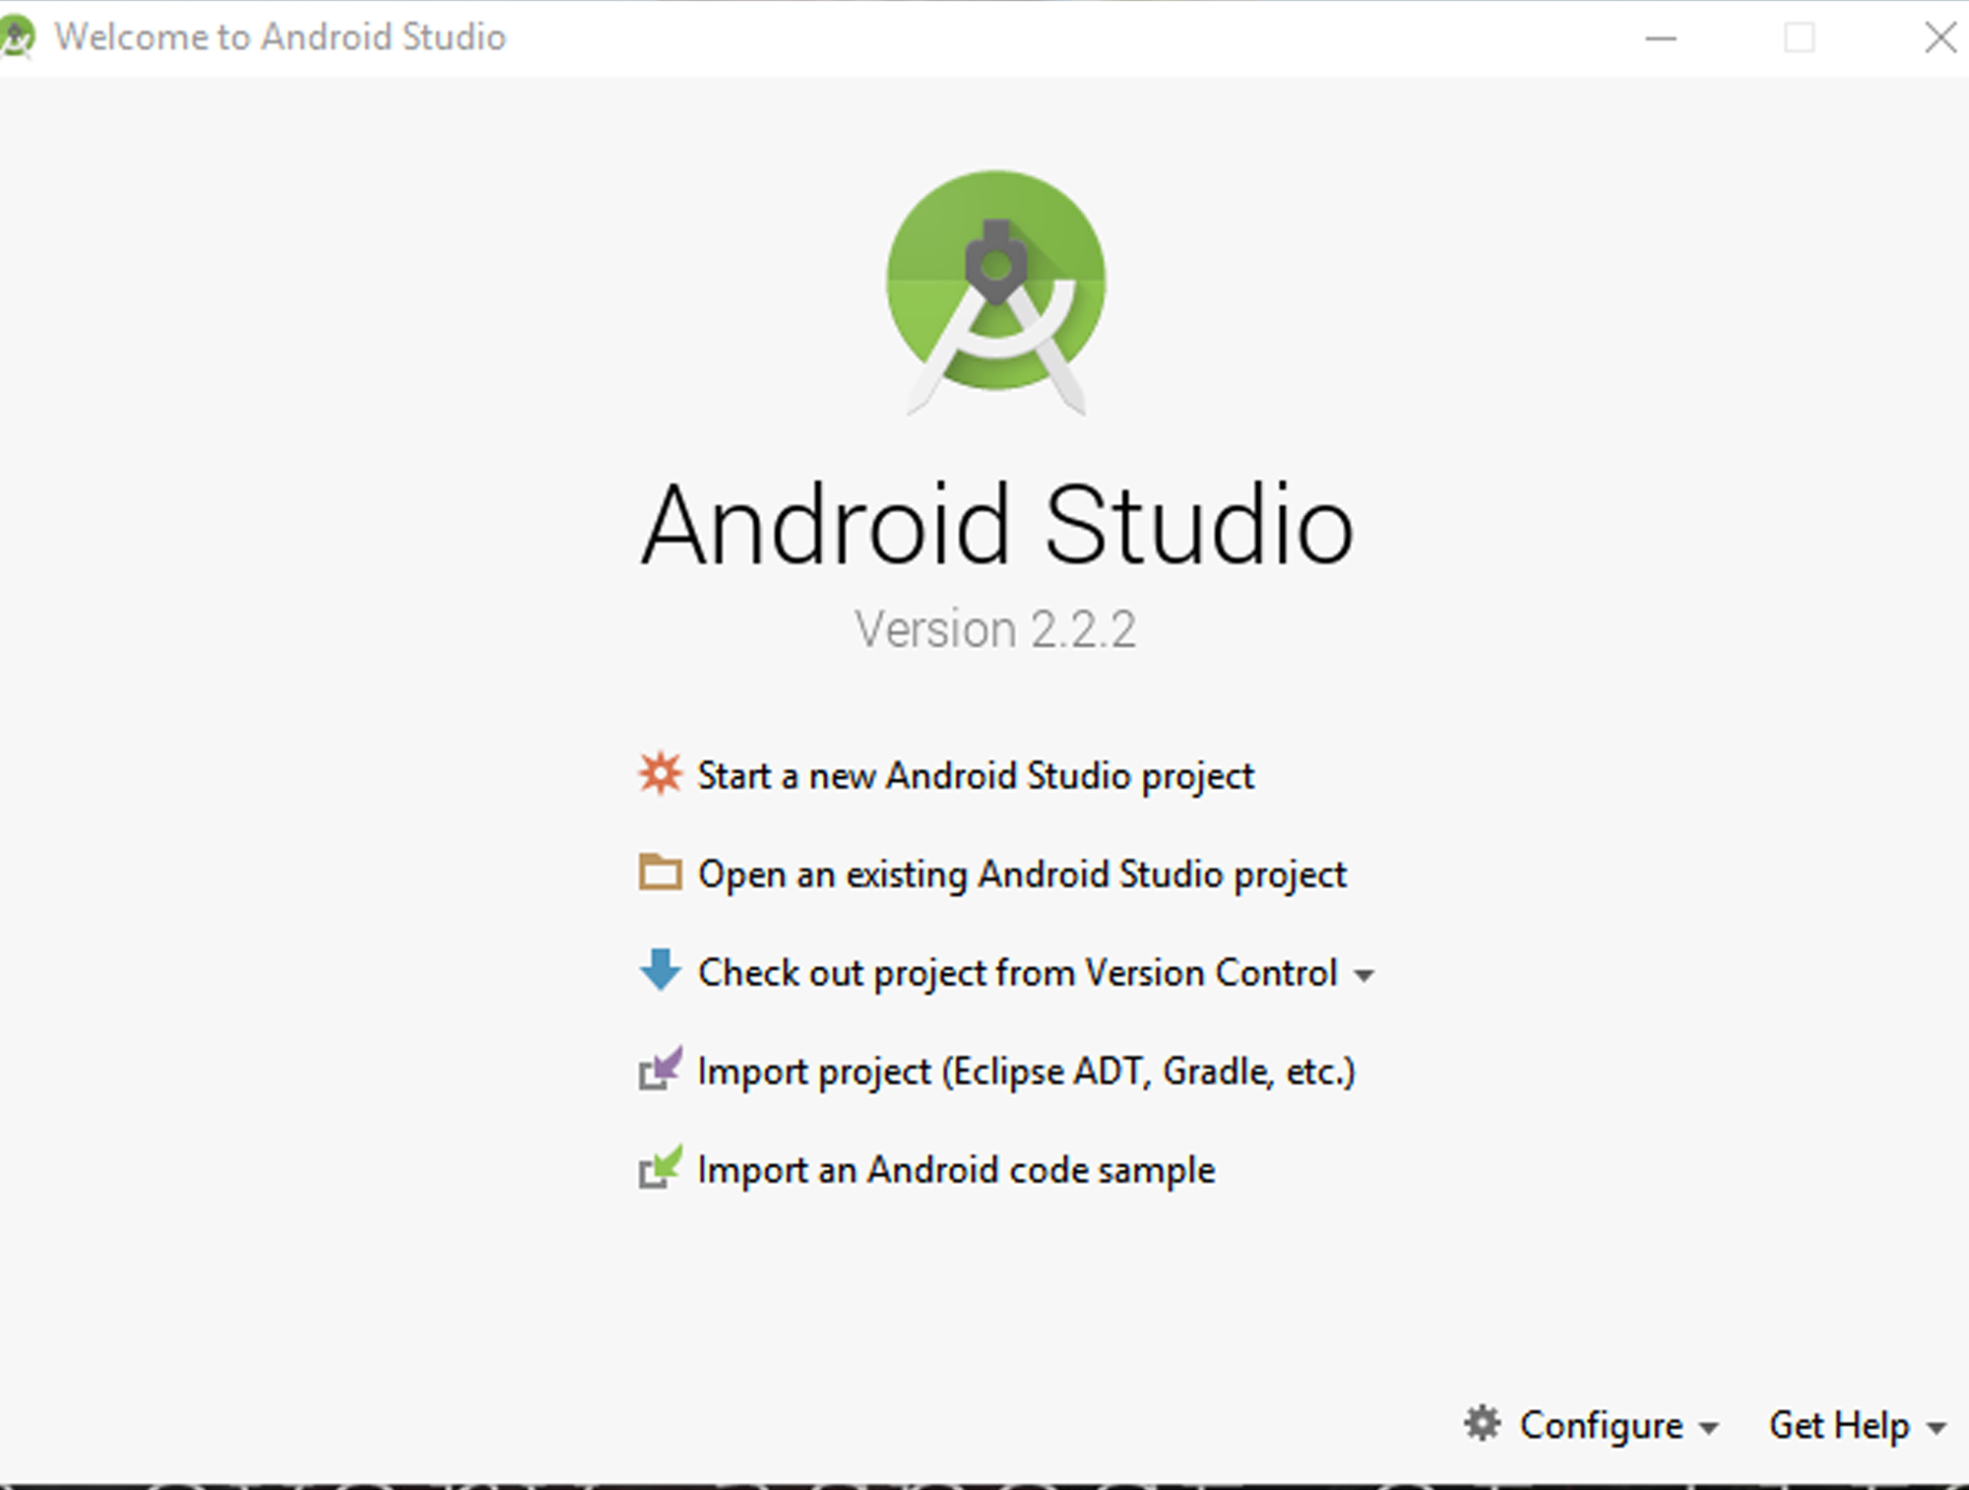Click the Version 2.2.2 text

pyautogui.click(x=995, y=629)
